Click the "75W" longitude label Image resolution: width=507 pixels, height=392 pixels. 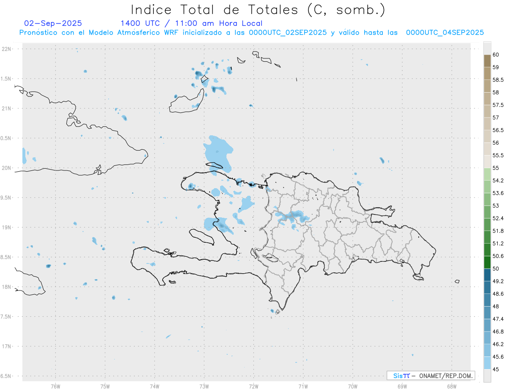(105, 387)
